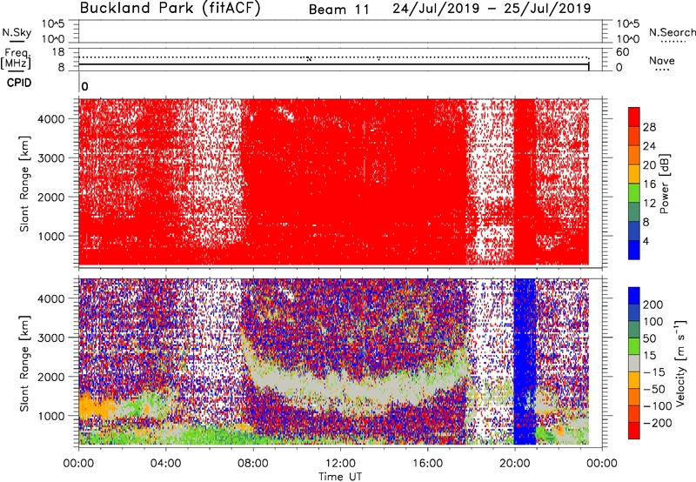Select the 'Freq. [MHz]' axis label
Image resolution: width=696 pixels, height=482 pixels.
(x=17, y=59)
